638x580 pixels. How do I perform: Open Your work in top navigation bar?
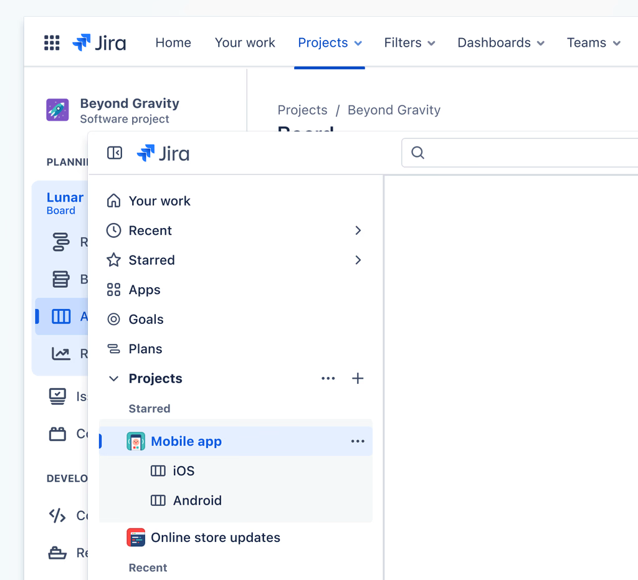(245, 43)
